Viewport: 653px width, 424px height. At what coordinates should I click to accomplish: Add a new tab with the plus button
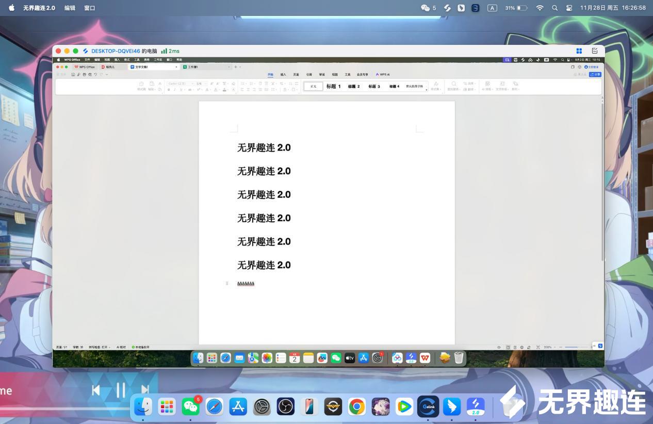pos(236,67)
